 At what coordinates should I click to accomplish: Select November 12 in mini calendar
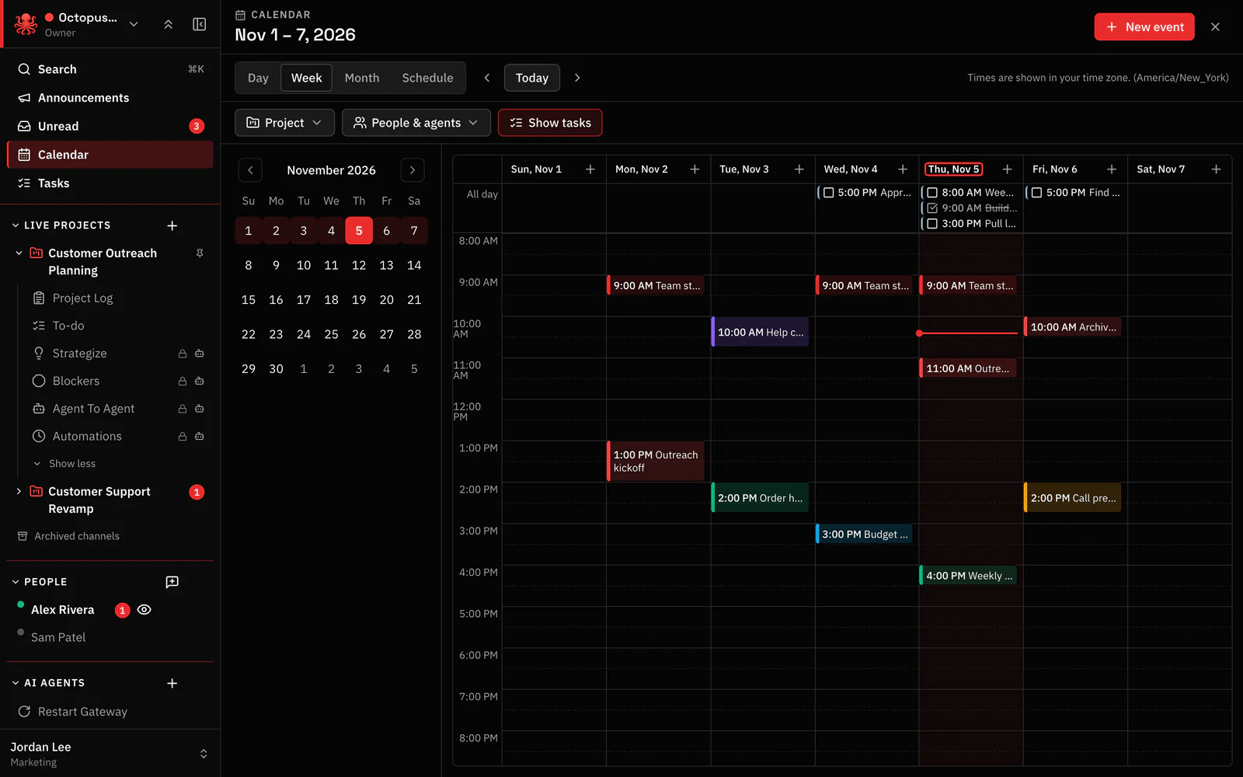click(x=359, y=266)
